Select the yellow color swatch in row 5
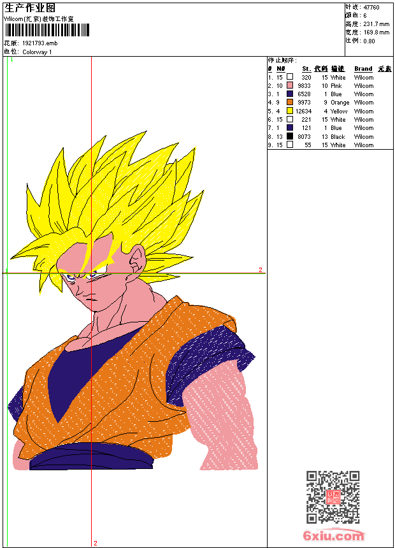 (290, 111)
